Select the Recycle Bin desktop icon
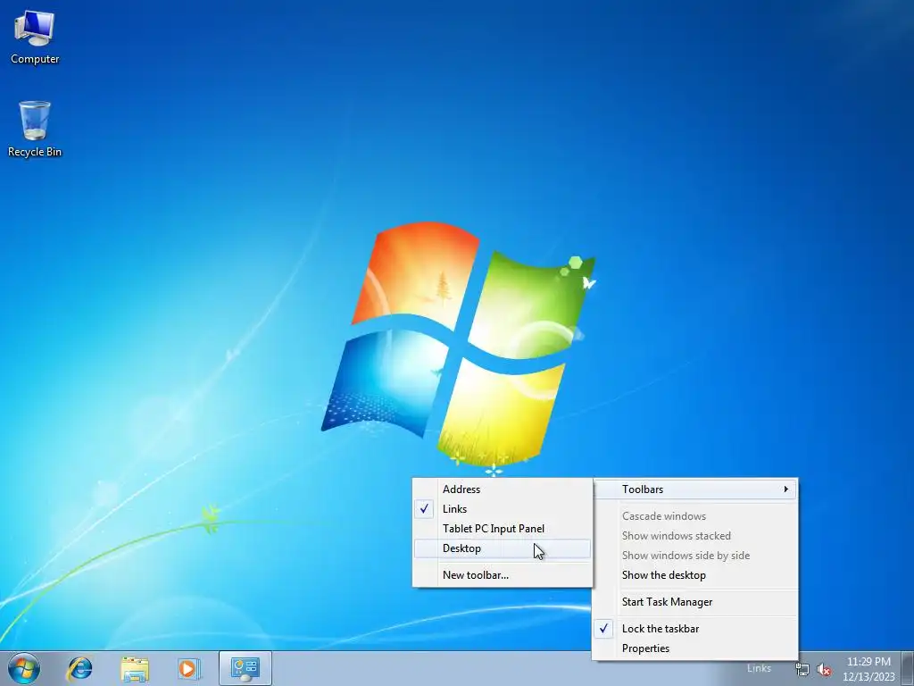The width and height of the screenshot is (914, 686). 35,129
